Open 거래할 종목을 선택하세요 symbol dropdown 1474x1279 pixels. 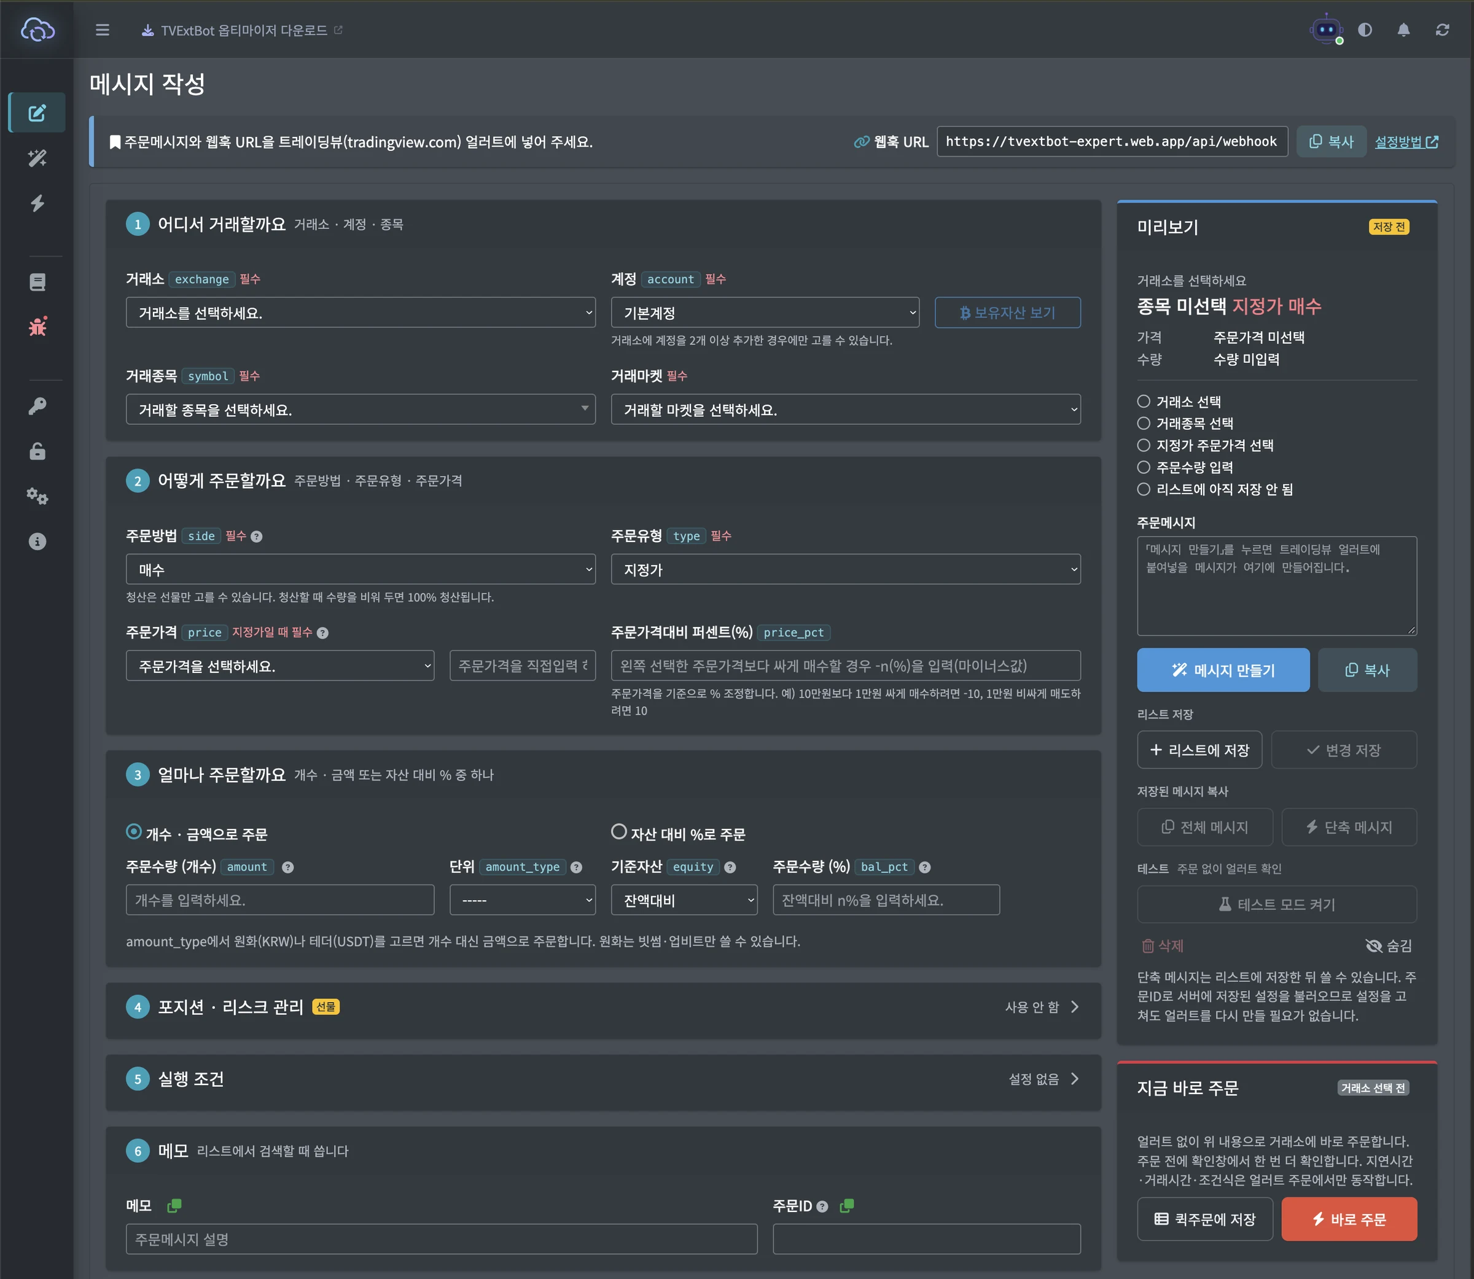tap(361, 410)
